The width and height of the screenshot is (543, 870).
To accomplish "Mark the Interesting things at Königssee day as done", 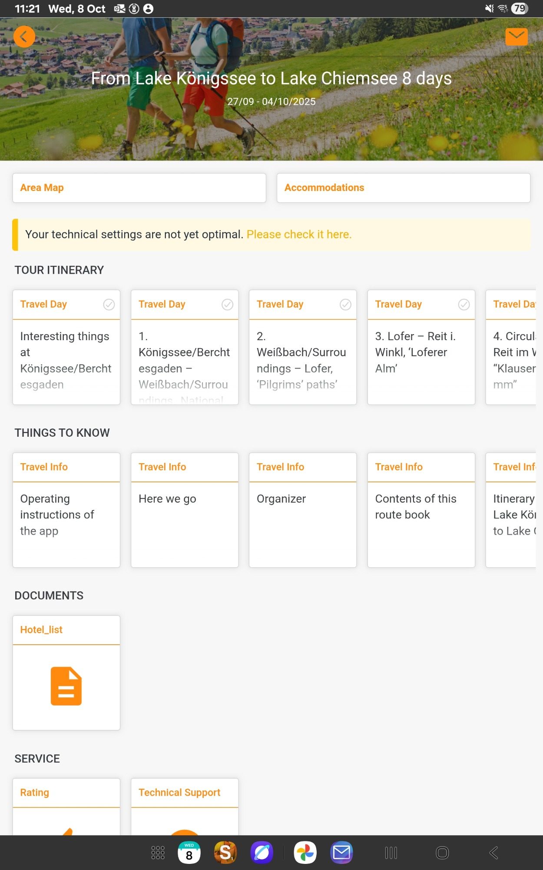I will 109,304.
